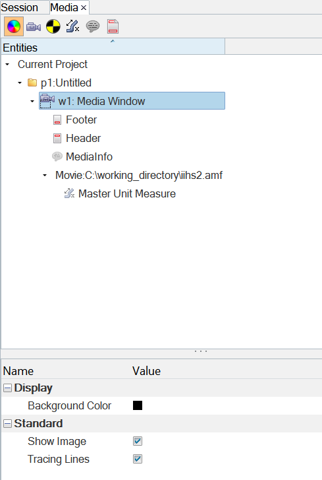The height and width of the screenshot is (480, 322).
Task: Select the Footer item in tree
Action: click(81, 120)
